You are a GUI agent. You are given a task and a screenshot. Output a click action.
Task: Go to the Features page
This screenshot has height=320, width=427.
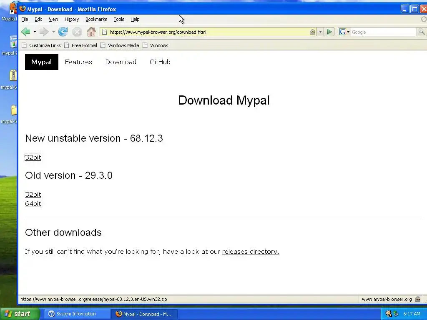pos(78,62)
